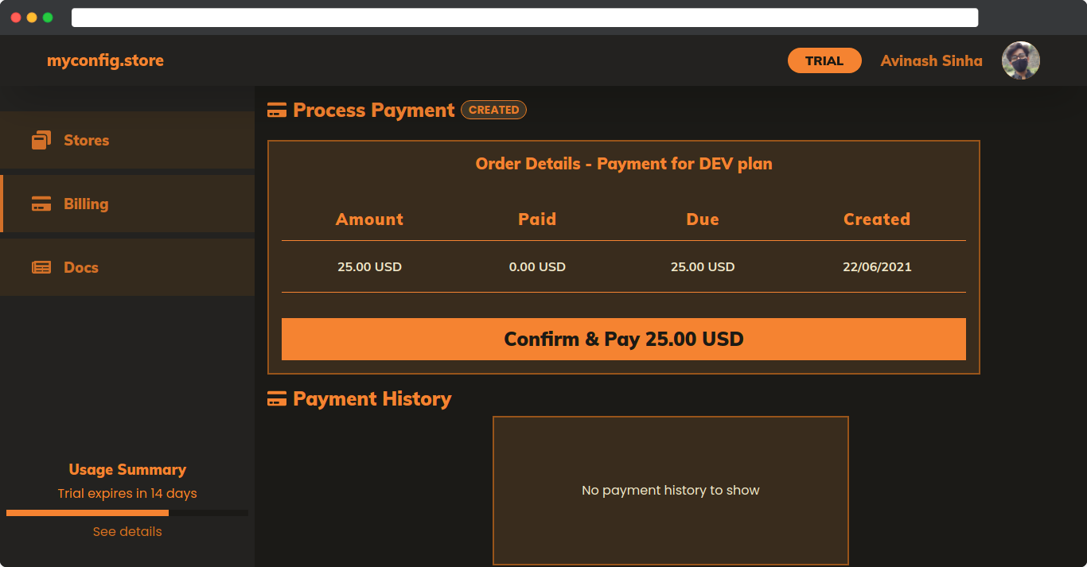Click the Docs sidebar icon
Image resolution: width=1087 pixels, height=567 pixels.
pyautogui.click(x=41, y=267)
